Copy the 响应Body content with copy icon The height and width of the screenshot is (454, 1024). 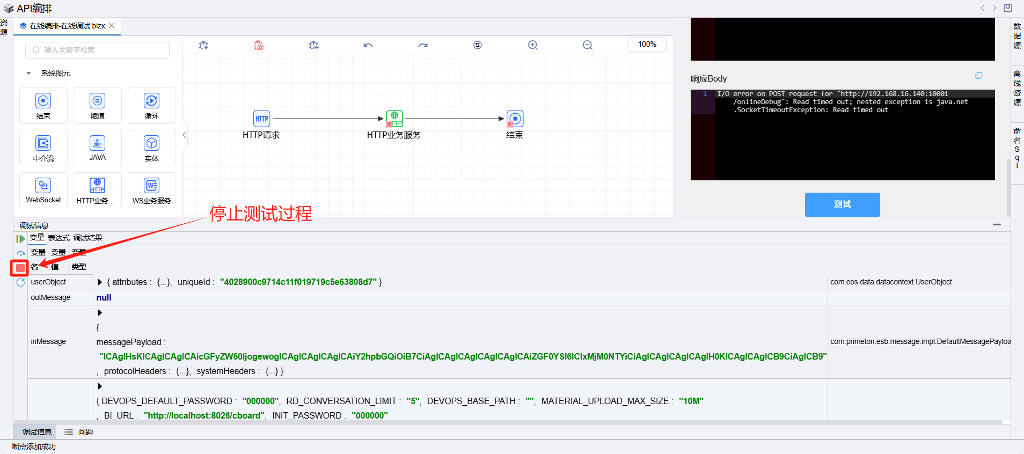[978, 76]
